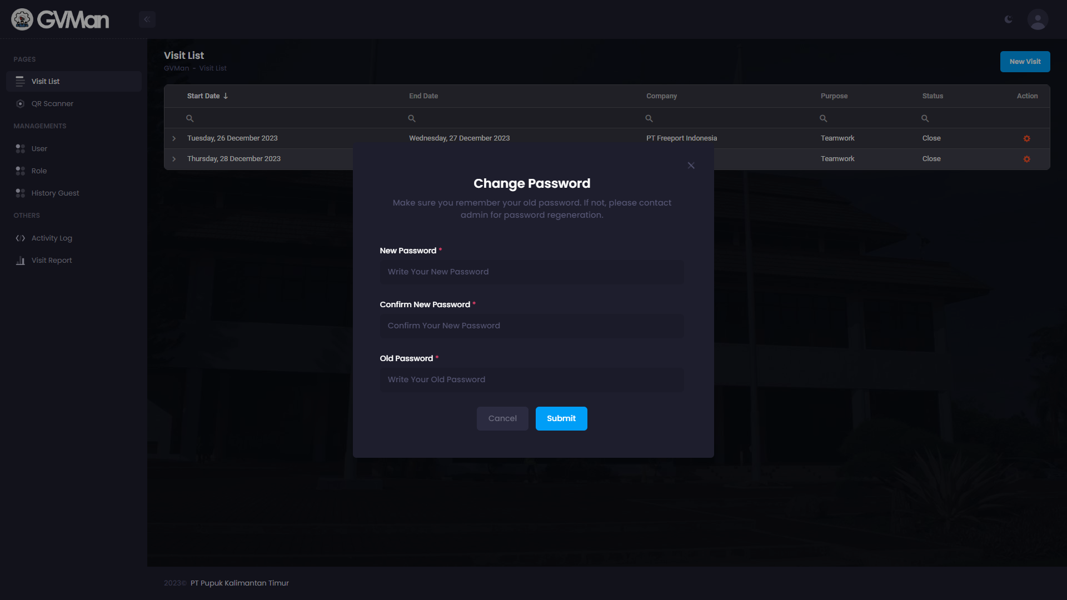Open action gear for PT Freeport Indonesia row

[x=1026, y=138]
